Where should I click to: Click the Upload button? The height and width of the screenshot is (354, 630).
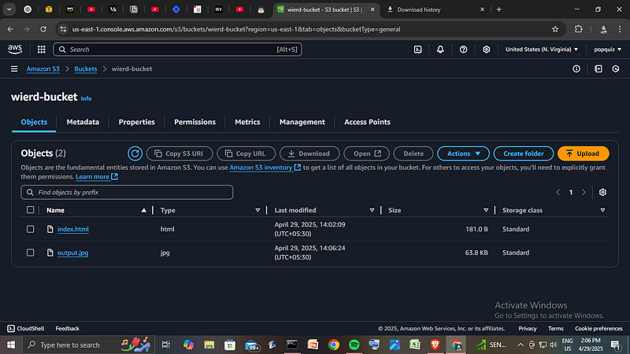[x=583, y=153]
